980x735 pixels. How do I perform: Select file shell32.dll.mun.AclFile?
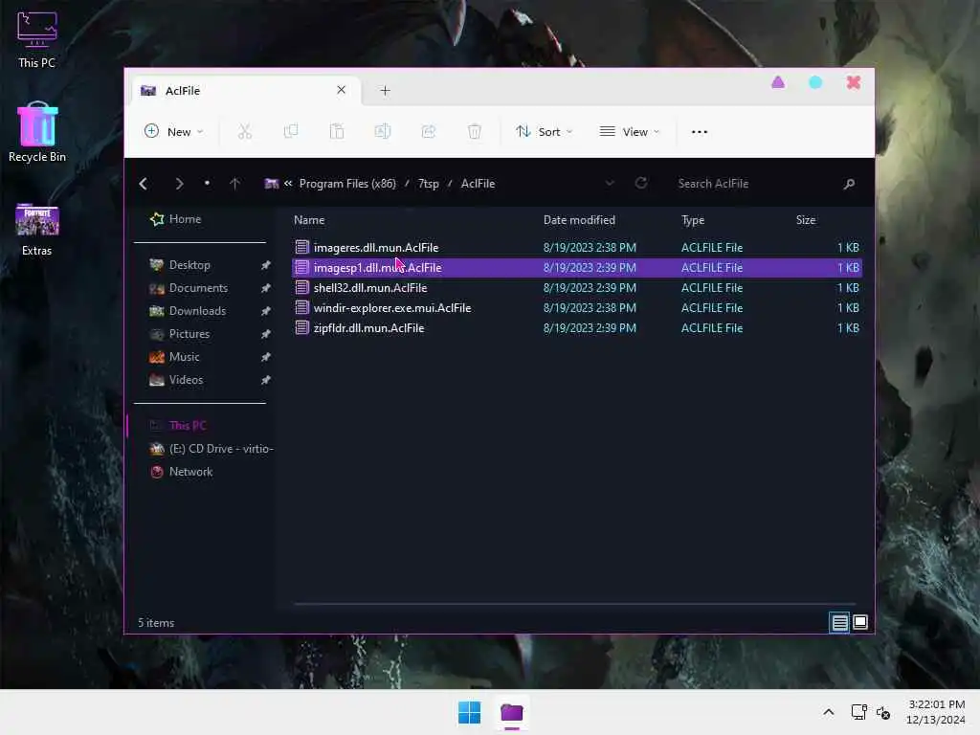coord(577,287)
